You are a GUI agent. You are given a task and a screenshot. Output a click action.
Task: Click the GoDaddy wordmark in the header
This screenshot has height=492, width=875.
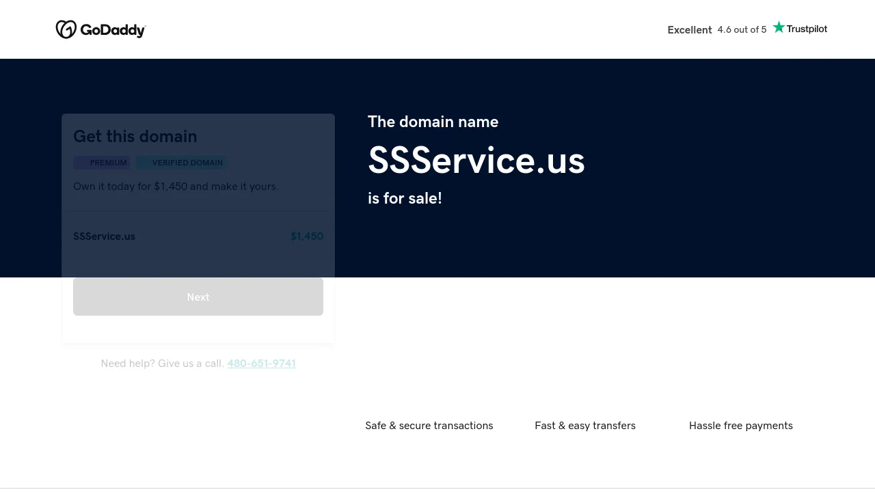[113, 30]
